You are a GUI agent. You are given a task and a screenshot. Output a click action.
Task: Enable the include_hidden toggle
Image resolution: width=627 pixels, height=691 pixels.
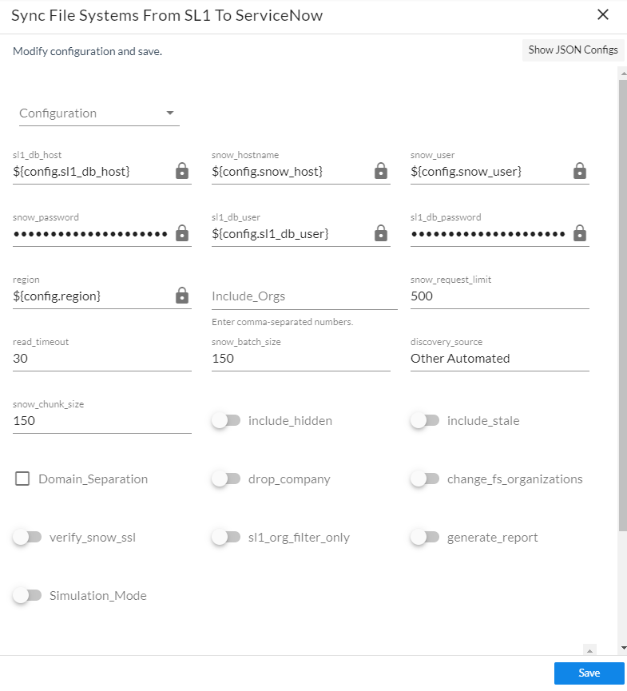tap(226, 420)
